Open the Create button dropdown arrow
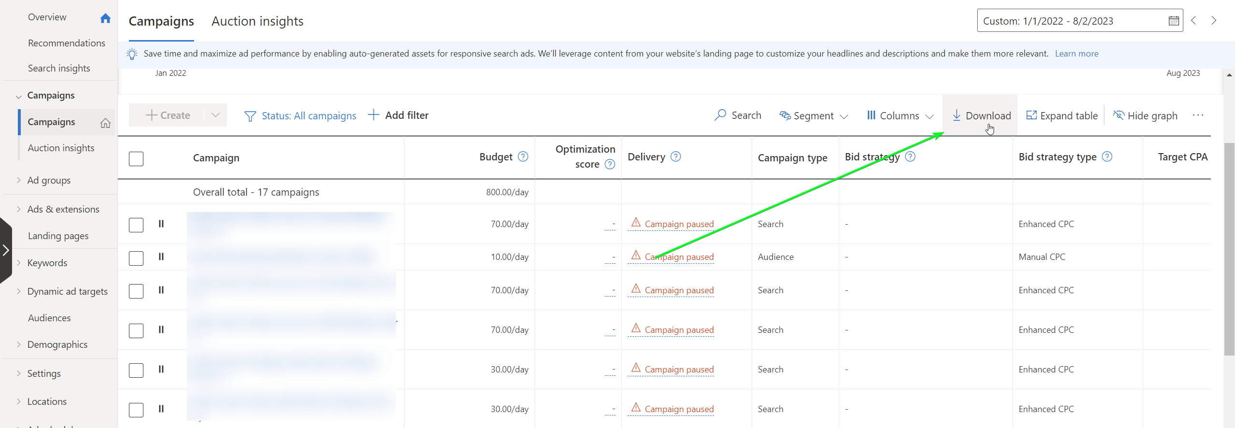Screen dimensions: 1235x428 (x=215, y=115)
